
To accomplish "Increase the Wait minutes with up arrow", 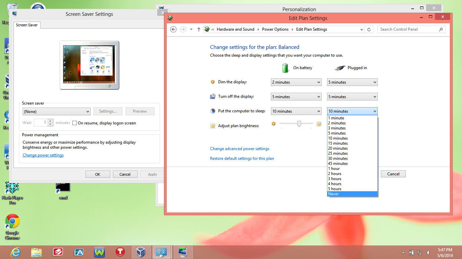I will (x=50, y=121).
